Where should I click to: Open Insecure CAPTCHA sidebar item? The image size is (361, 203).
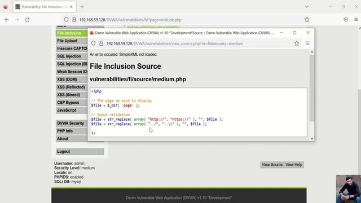point(72,48)
